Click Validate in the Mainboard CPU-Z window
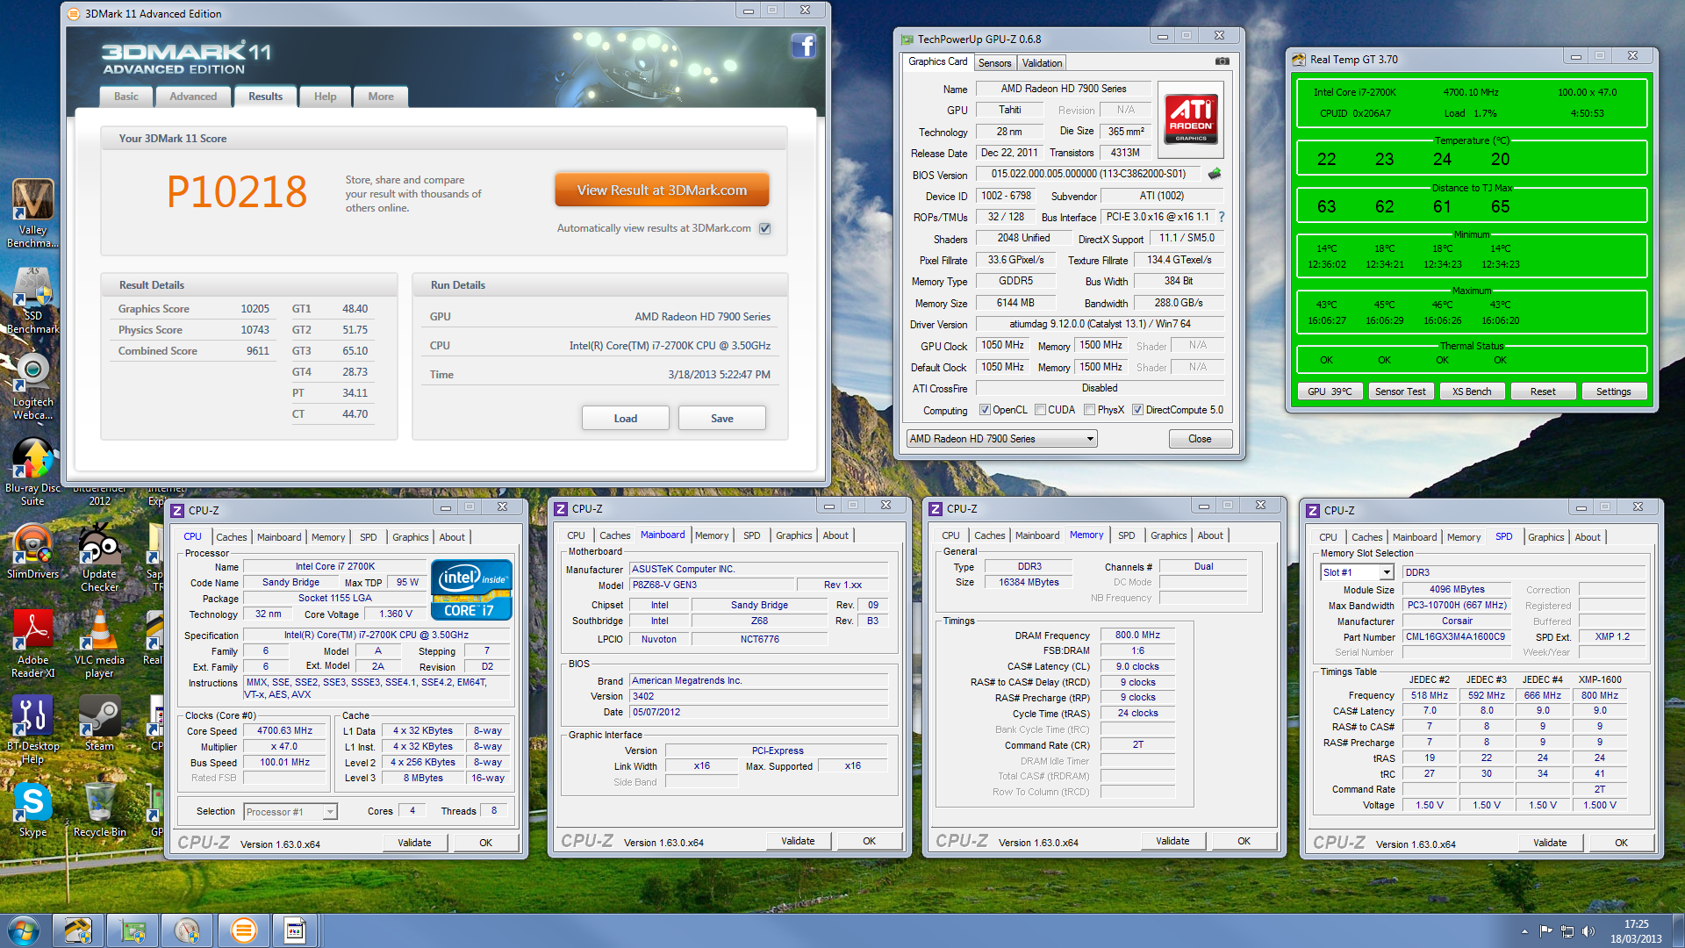This screenshot has width=1685, height=948. (x=798, y=841)
